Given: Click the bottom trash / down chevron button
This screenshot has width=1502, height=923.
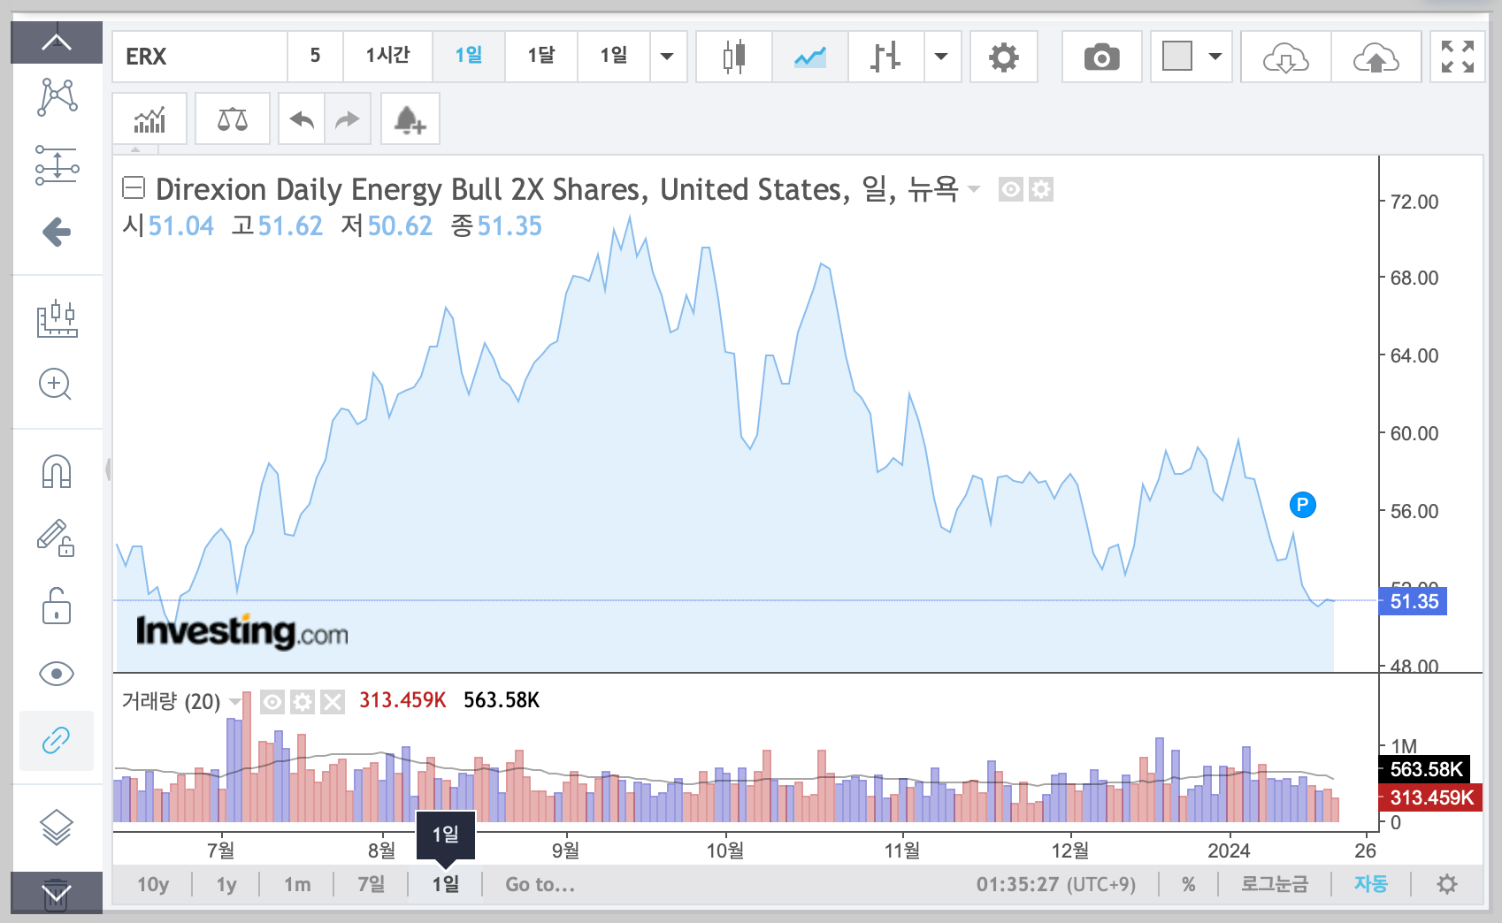Looking at the screenshot, I should tap(57, 893).
